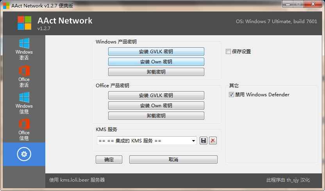Install Windows GVLK key button

tap(156, 52)
